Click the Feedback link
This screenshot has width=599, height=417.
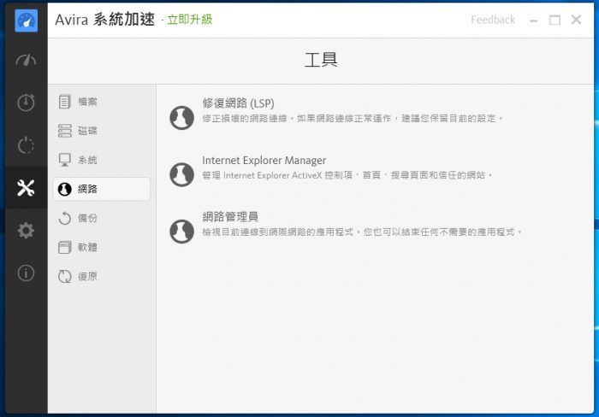493,20
